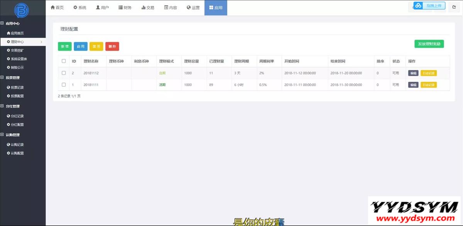The height and width of the screenshot is (226, 463).
Task: Click the green 发放理财奖励 button
Action: [x=429, y=44]
